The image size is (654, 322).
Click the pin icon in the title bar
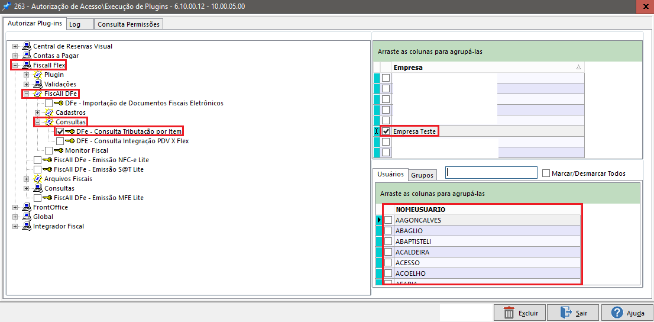[x=7, y=5]
